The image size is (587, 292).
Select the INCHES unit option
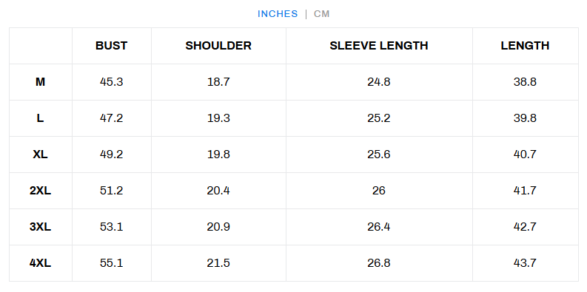coord(278,14)
